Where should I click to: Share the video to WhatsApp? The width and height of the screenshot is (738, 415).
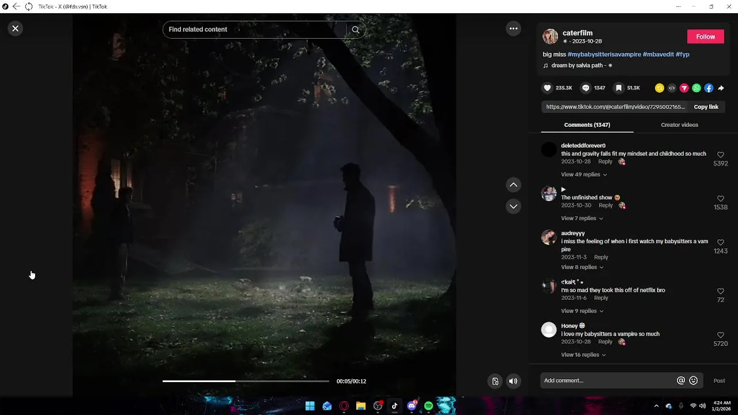point(696,88)
